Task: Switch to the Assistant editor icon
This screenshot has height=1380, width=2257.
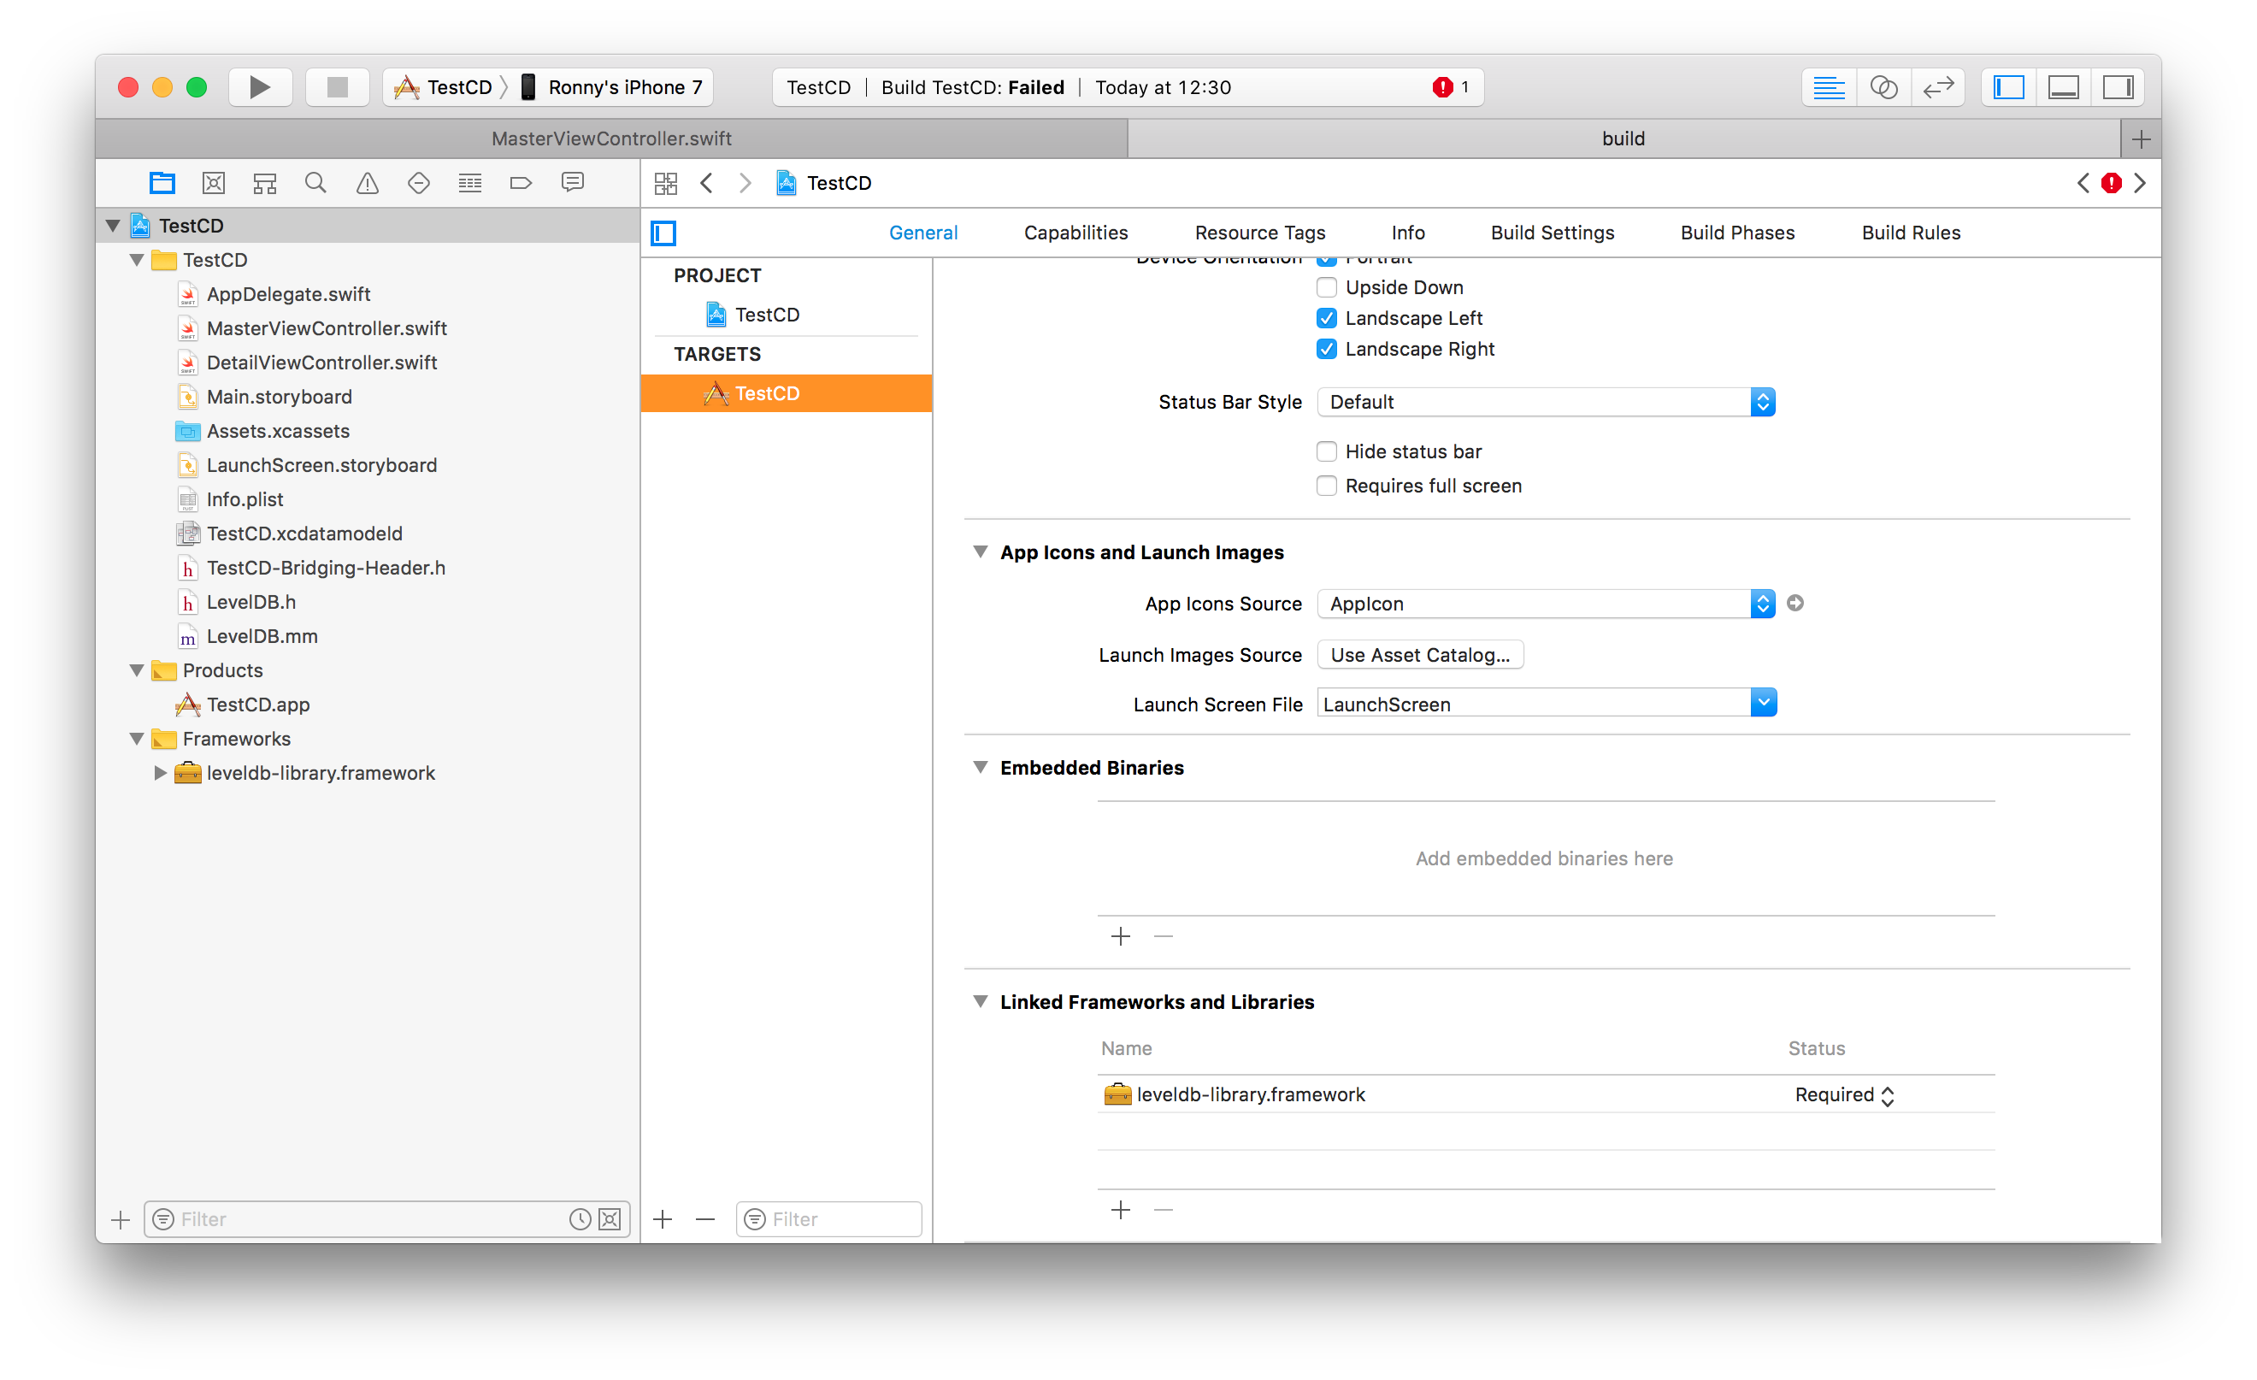Action: coord(1883,87)
